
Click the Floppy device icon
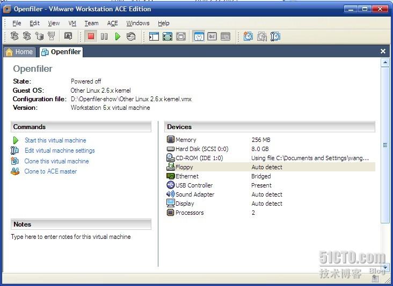click(x=170, y=167)
